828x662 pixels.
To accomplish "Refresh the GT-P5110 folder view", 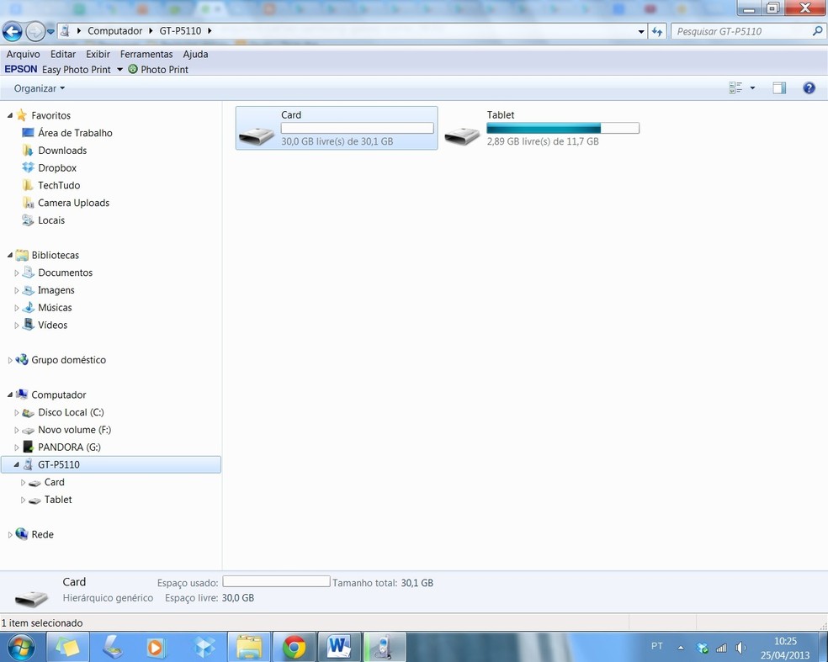I will pos(657,32).
